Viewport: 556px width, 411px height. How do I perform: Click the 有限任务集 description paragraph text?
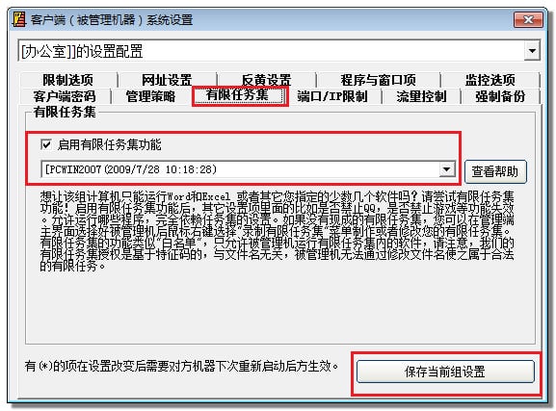[x=277, y=231]
